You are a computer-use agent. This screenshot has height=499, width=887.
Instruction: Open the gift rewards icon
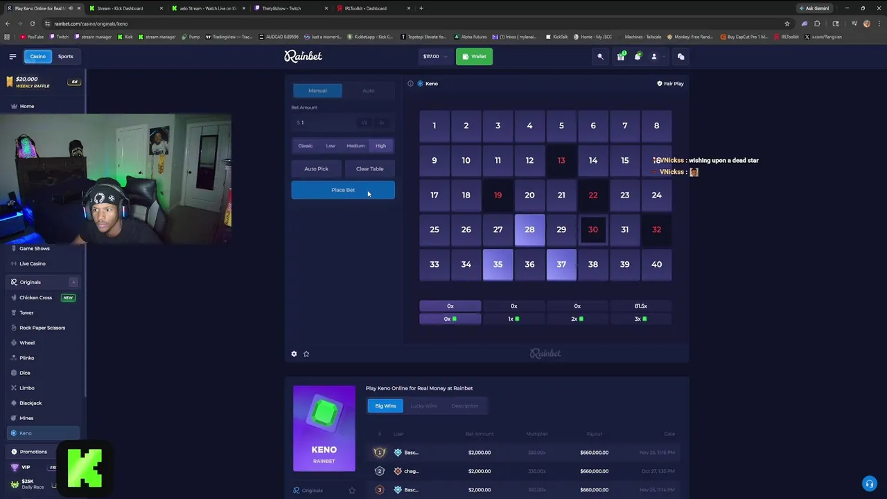621,57
